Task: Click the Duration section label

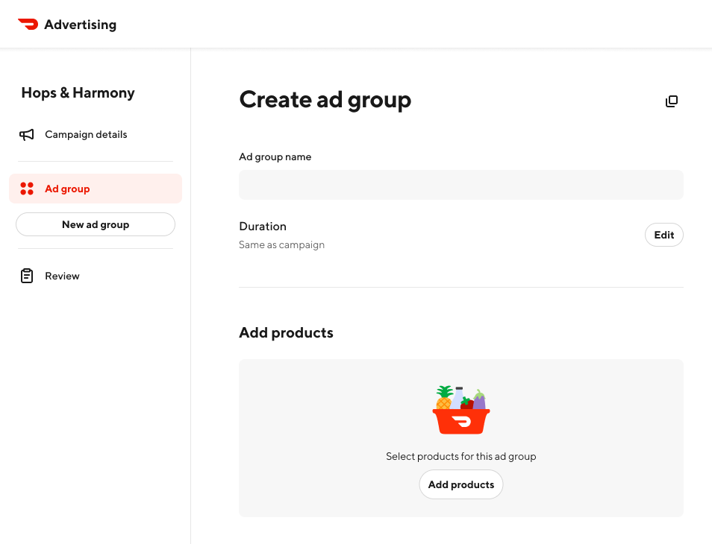Action: click(x=262, y=226)
